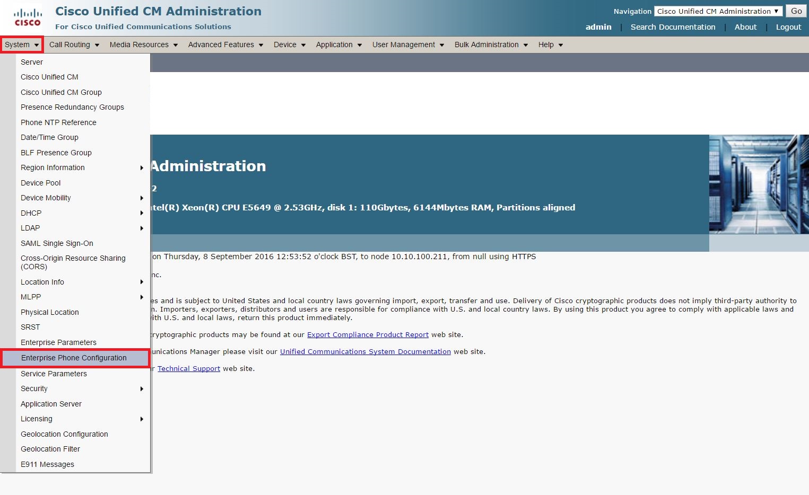Expand DHCP submenu
This screenshot has width=809, height=495.
(x=83, y=213)
